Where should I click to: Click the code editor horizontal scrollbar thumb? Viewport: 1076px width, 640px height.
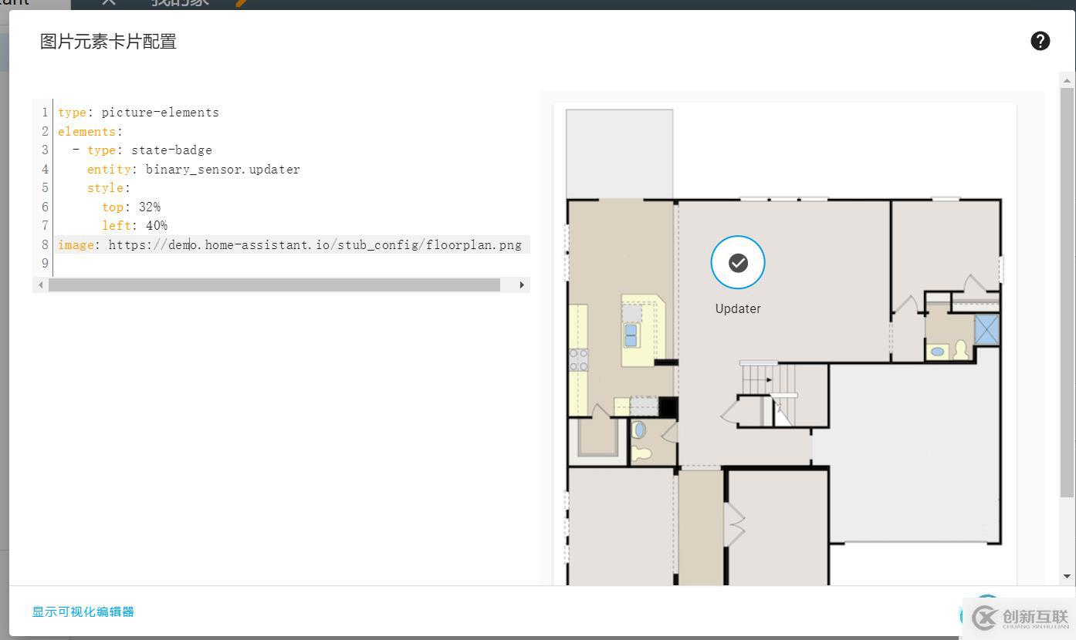[274, 285]
